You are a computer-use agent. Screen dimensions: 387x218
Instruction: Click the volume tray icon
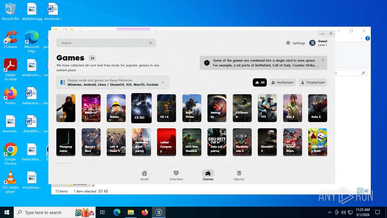(x=343, y=212)
